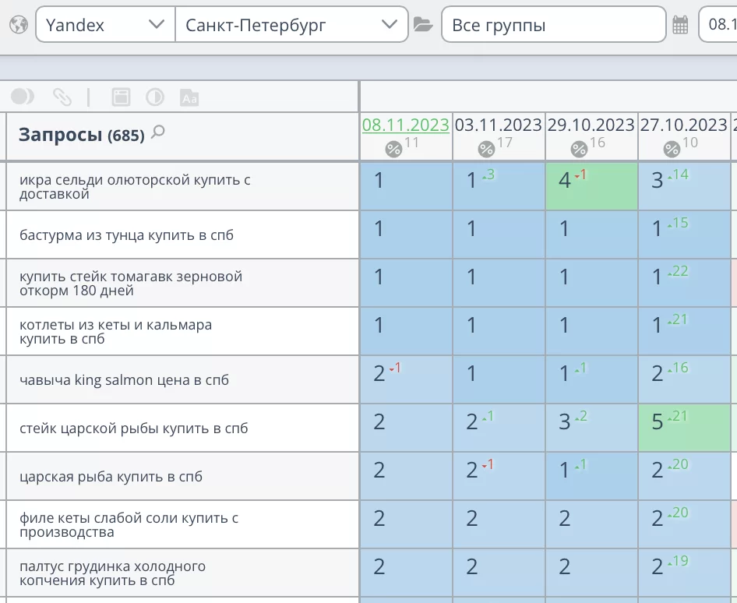Click the window layout icon in toolbar

click(x=121, y=97)
